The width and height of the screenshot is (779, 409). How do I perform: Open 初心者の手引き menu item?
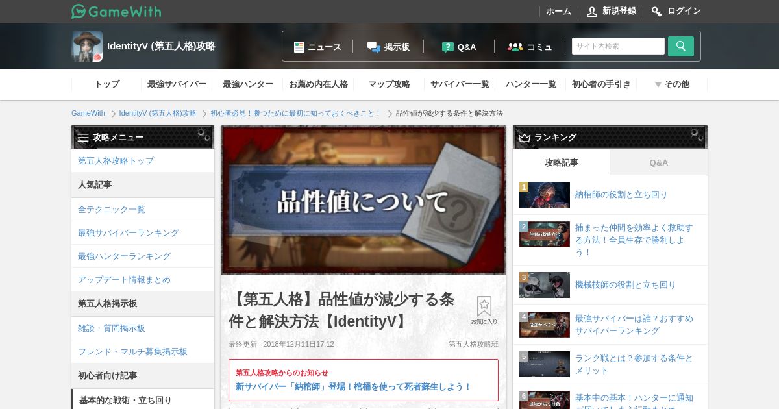point(601,84)
